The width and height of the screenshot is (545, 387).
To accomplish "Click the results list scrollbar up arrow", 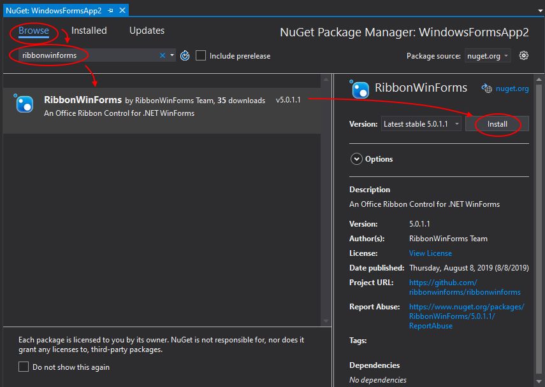I will 326,80.
